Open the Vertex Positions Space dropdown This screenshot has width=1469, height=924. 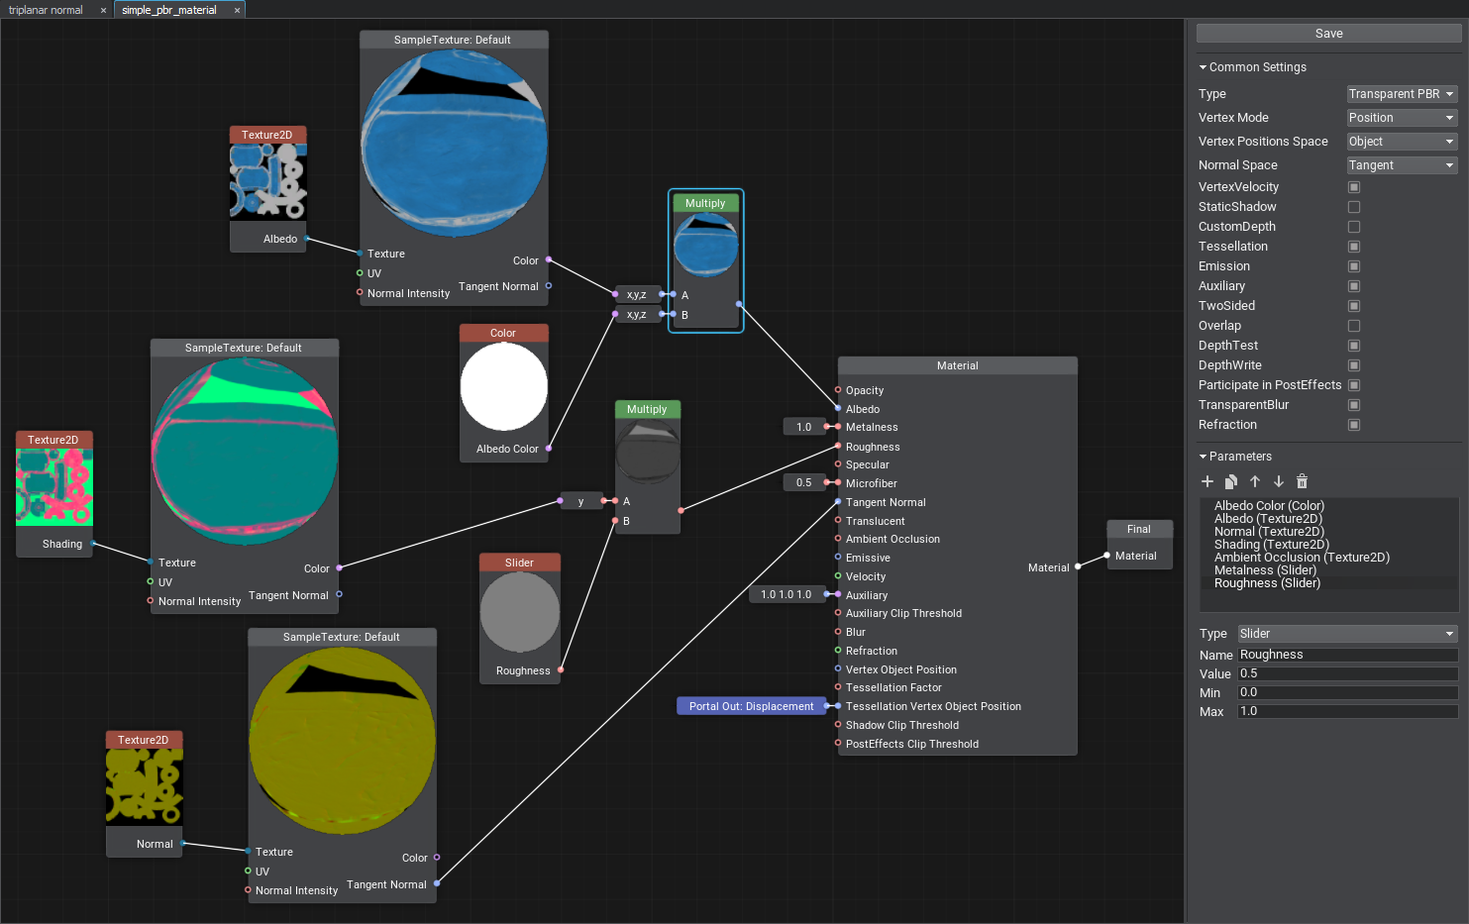coord(1402,142)
